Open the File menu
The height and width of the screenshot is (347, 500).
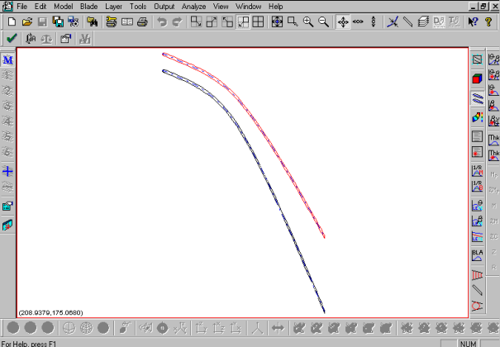[x=21, y=7]
